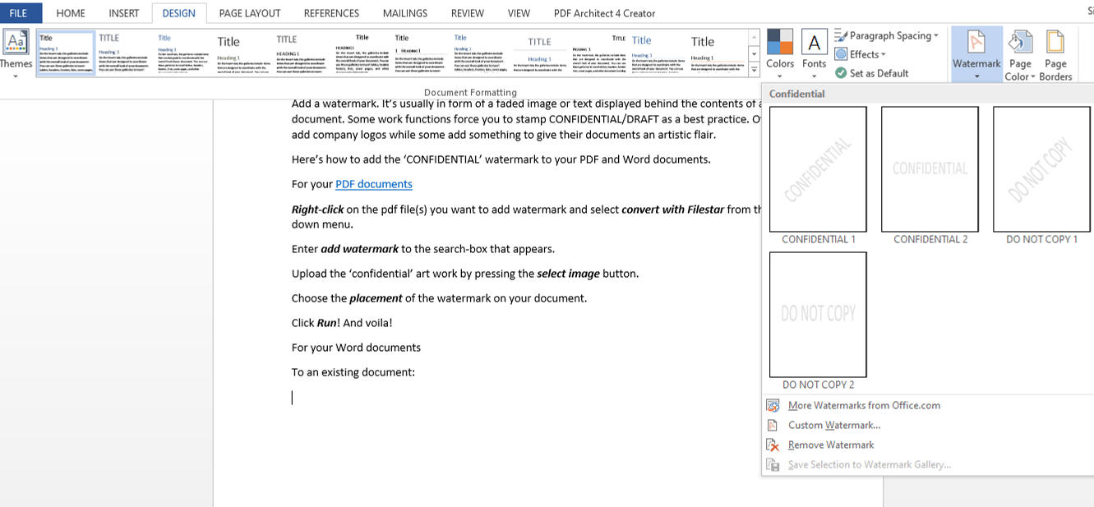
Task: Click the line 'For your Word documents'
Action: tap(356, 348)
